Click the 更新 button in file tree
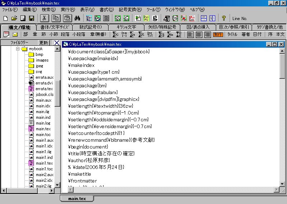The image size is (287, 204). coord(43,43)
